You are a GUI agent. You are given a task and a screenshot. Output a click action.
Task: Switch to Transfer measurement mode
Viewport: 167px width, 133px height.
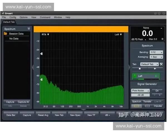tap(147, 102)
